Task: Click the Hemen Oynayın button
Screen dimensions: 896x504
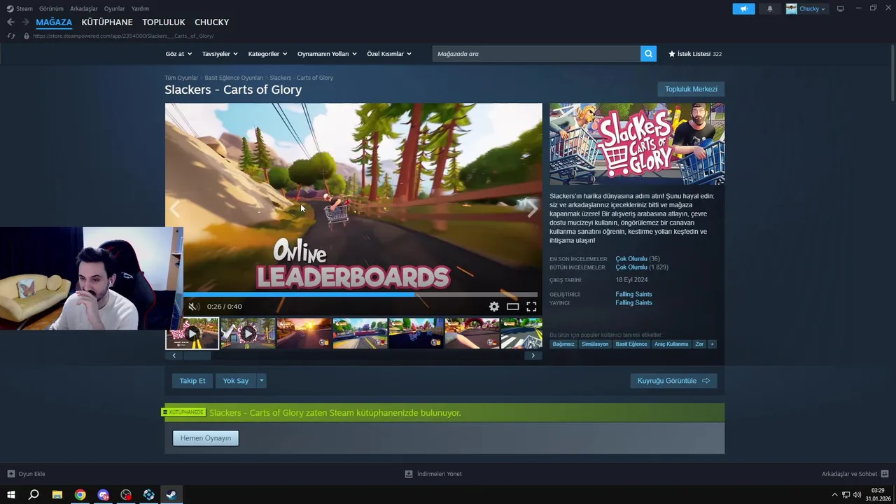Action: click(x=206, y=438)
